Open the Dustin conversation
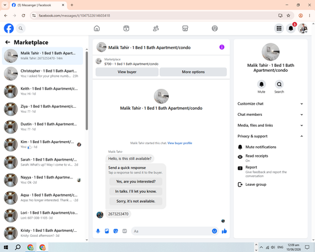The image size is (315, 252). [x=42, y=127]
